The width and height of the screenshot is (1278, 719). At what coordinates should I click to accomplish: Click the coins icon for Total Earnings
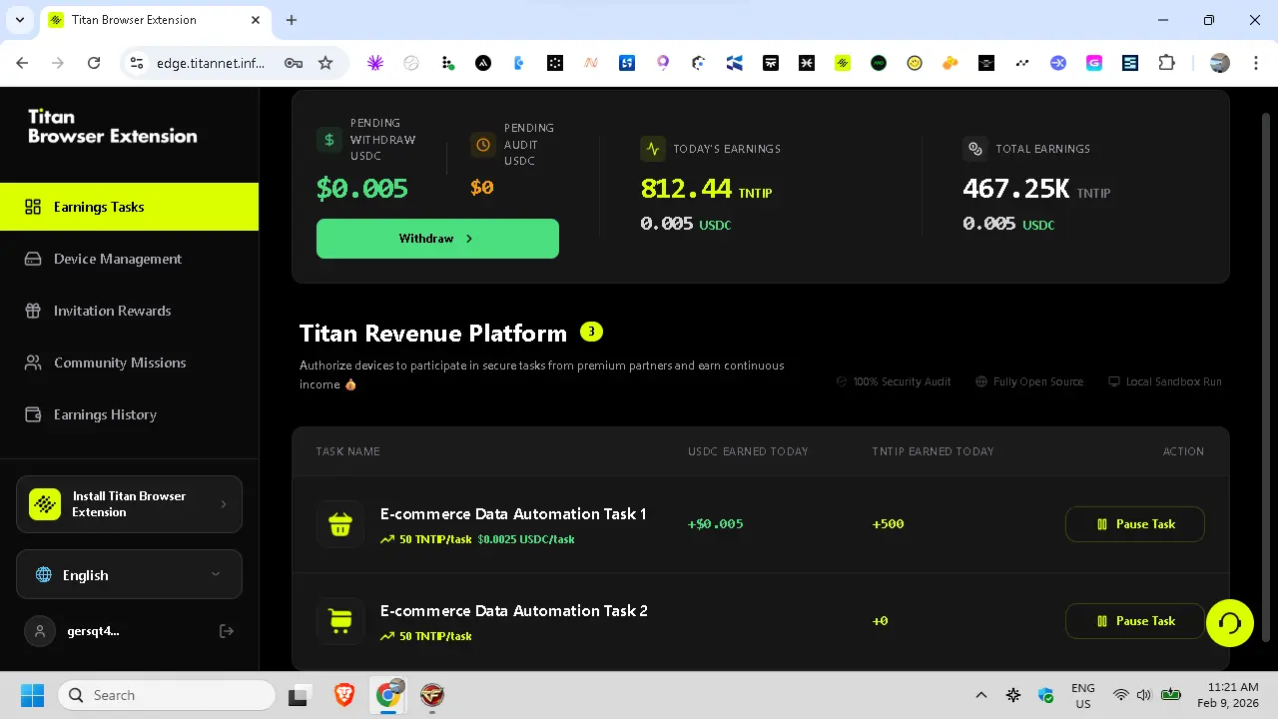pos(975,149)
